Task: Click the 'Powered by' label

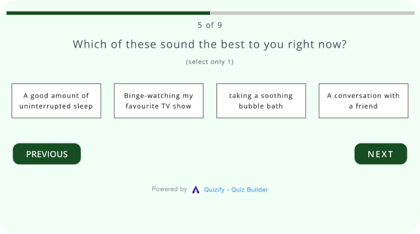Action: coord(169,189)
